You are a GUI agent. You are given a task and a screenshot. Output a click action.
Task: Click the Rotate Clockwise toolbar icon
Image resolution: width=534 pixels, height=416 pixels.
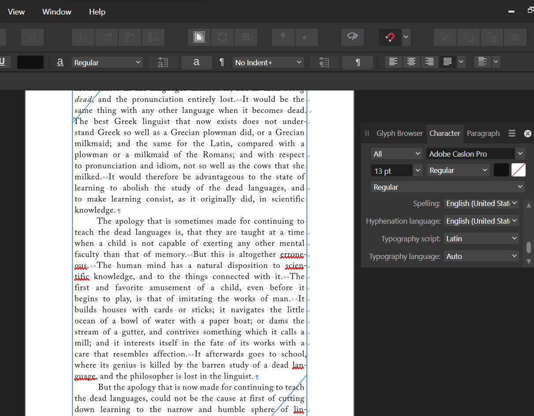(153, 37)
